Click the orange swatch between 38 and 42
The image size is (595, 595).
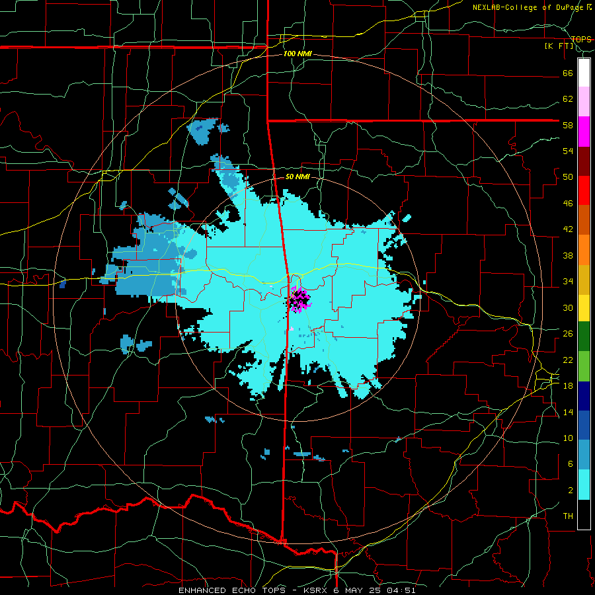coord(584,250)
